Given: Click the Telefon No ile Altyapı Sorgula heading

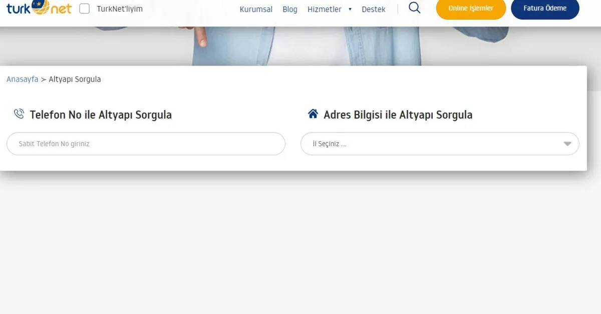Looking at the screenshot, I should pos(101,115).
